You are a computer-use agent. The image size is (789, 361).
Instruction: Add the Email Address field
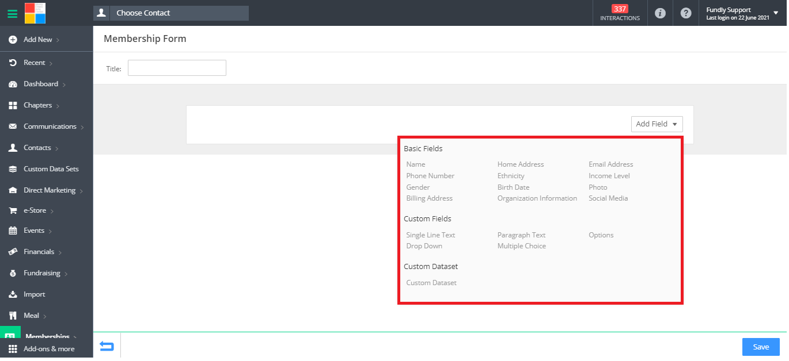[x=611, y=164]
